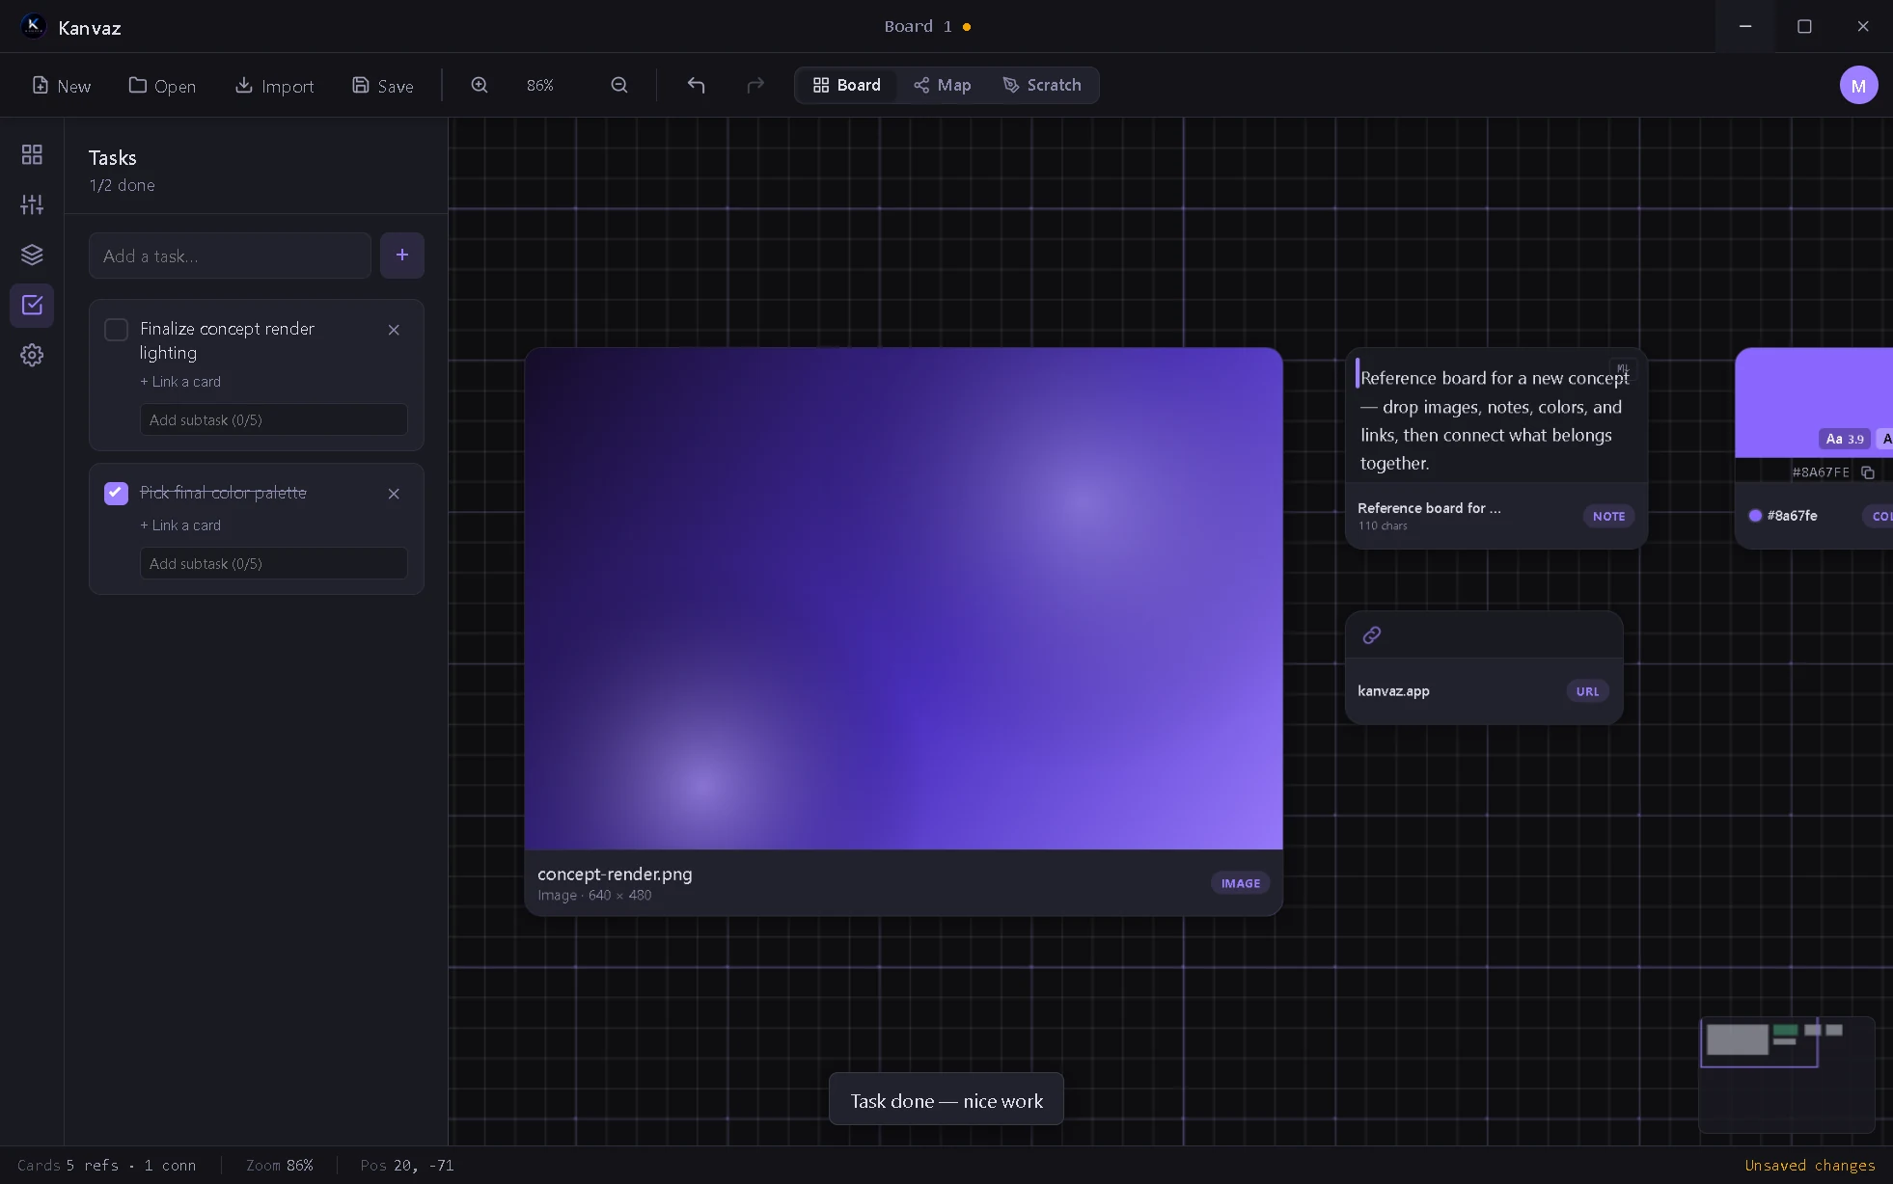Image resolution: width=1893 pixels, height=1184 pixels.
Task: Open the M user avatar menu
Action: tap(1858, 85)
